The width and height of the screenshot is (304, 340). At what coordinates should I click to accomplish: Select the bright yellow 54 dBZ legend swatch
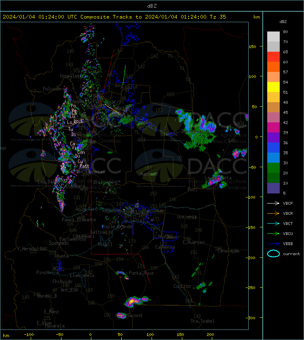(x=273, y=87)
